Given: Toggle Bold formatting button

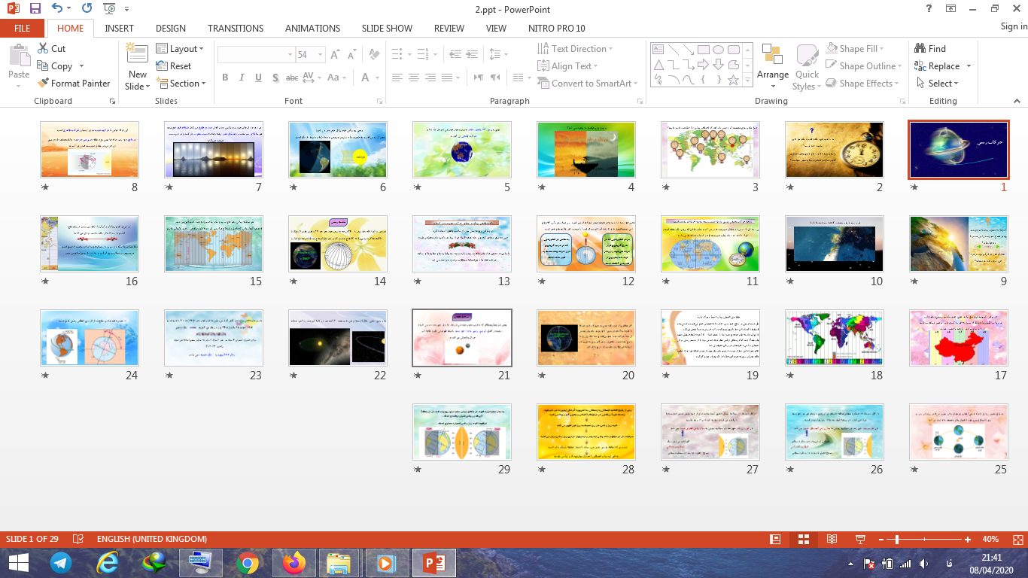Looking at the screenshot, I should pyautogui.click(x=225, y=78).
